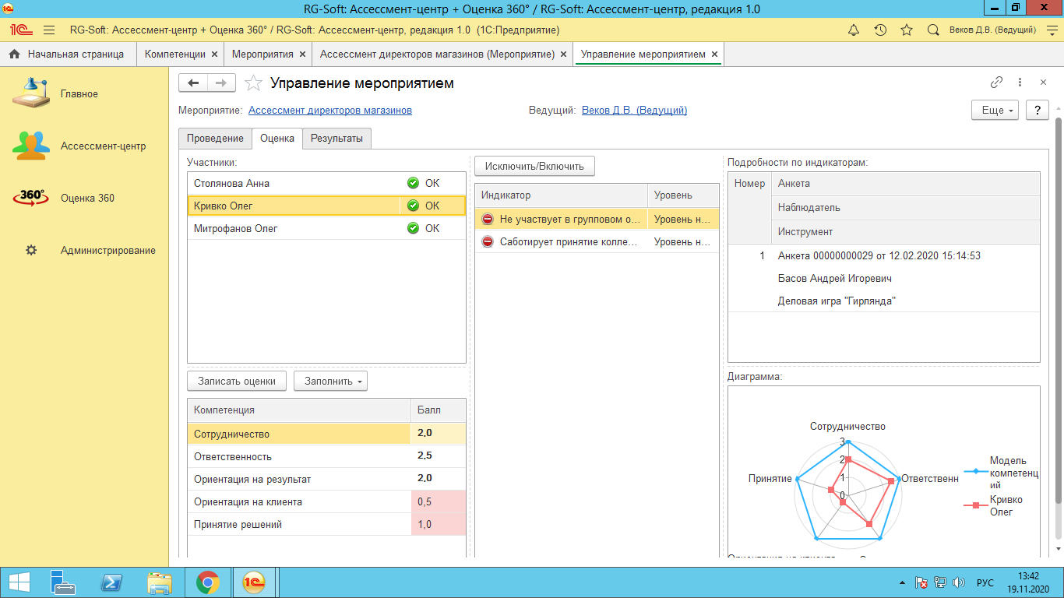Switch to the Результаты tab
1064x598 pixels.
coord(336,138)
